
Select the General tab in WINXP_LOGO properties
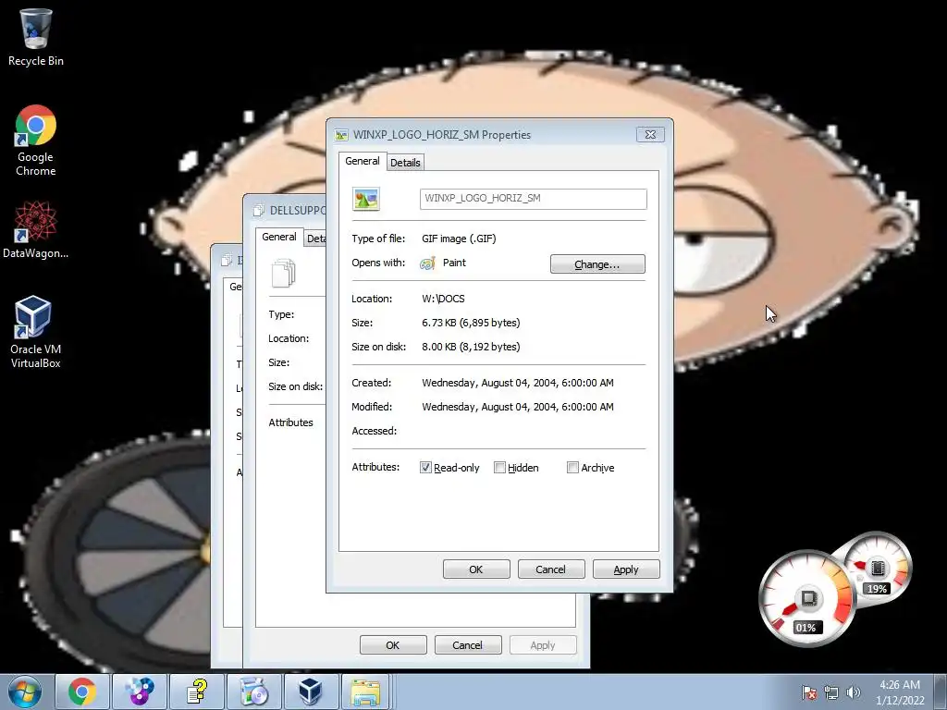point(363,161)
